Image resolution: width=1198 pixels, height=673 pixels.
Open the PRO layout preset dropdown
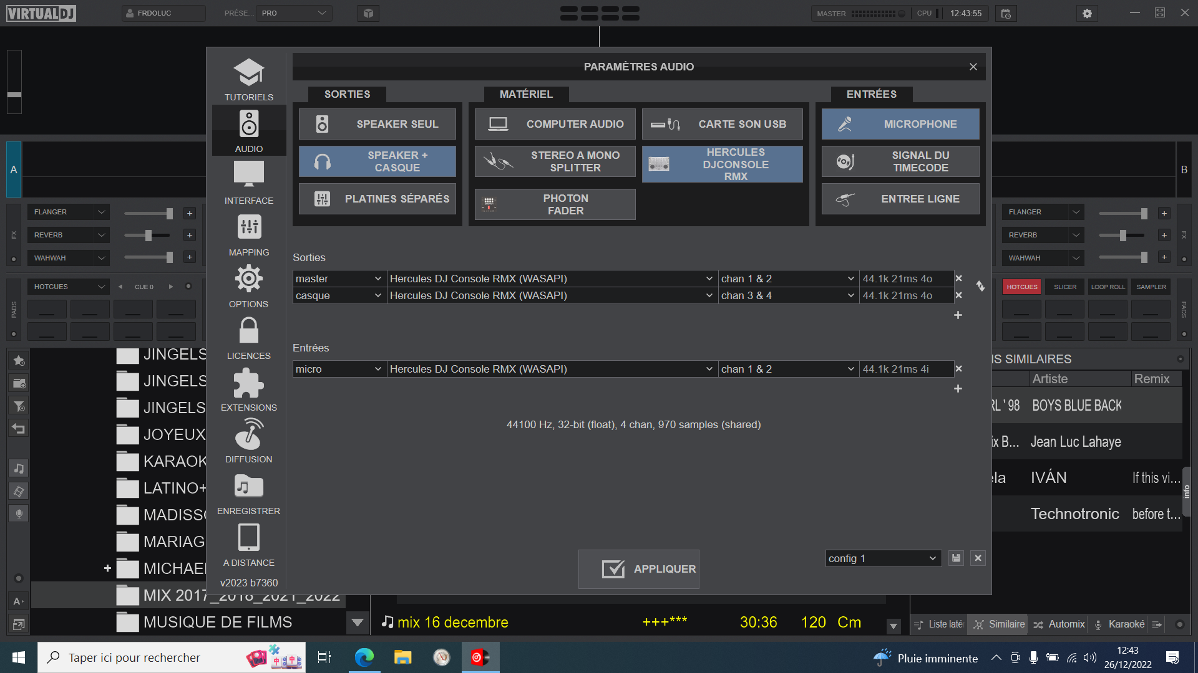pyautogui.click(x=295, y=13)
